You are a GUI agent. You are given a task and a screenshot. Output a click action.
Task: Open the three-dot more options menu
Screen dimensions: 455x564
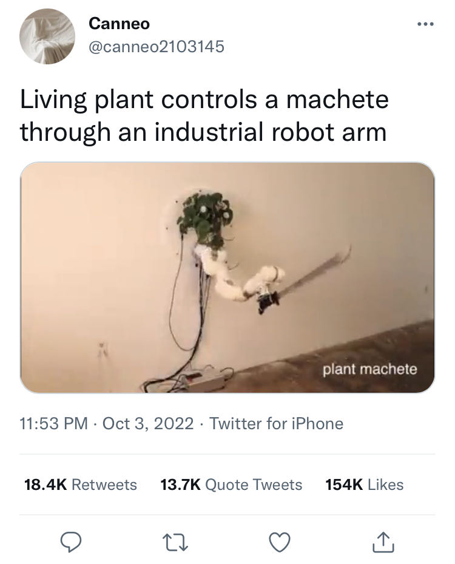[x=425, y=24]
